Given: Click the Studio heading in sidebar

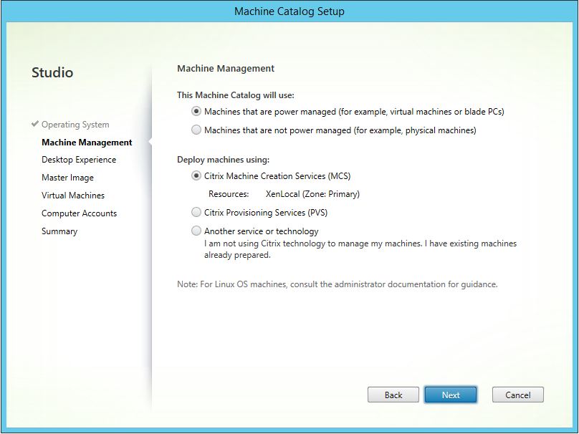Looking at the screenshot, I should point(52,72).
